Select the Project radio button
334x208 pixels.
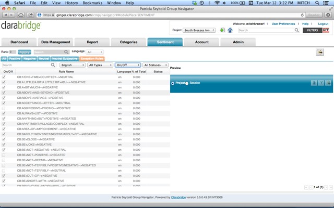click(x=173, y=83)
